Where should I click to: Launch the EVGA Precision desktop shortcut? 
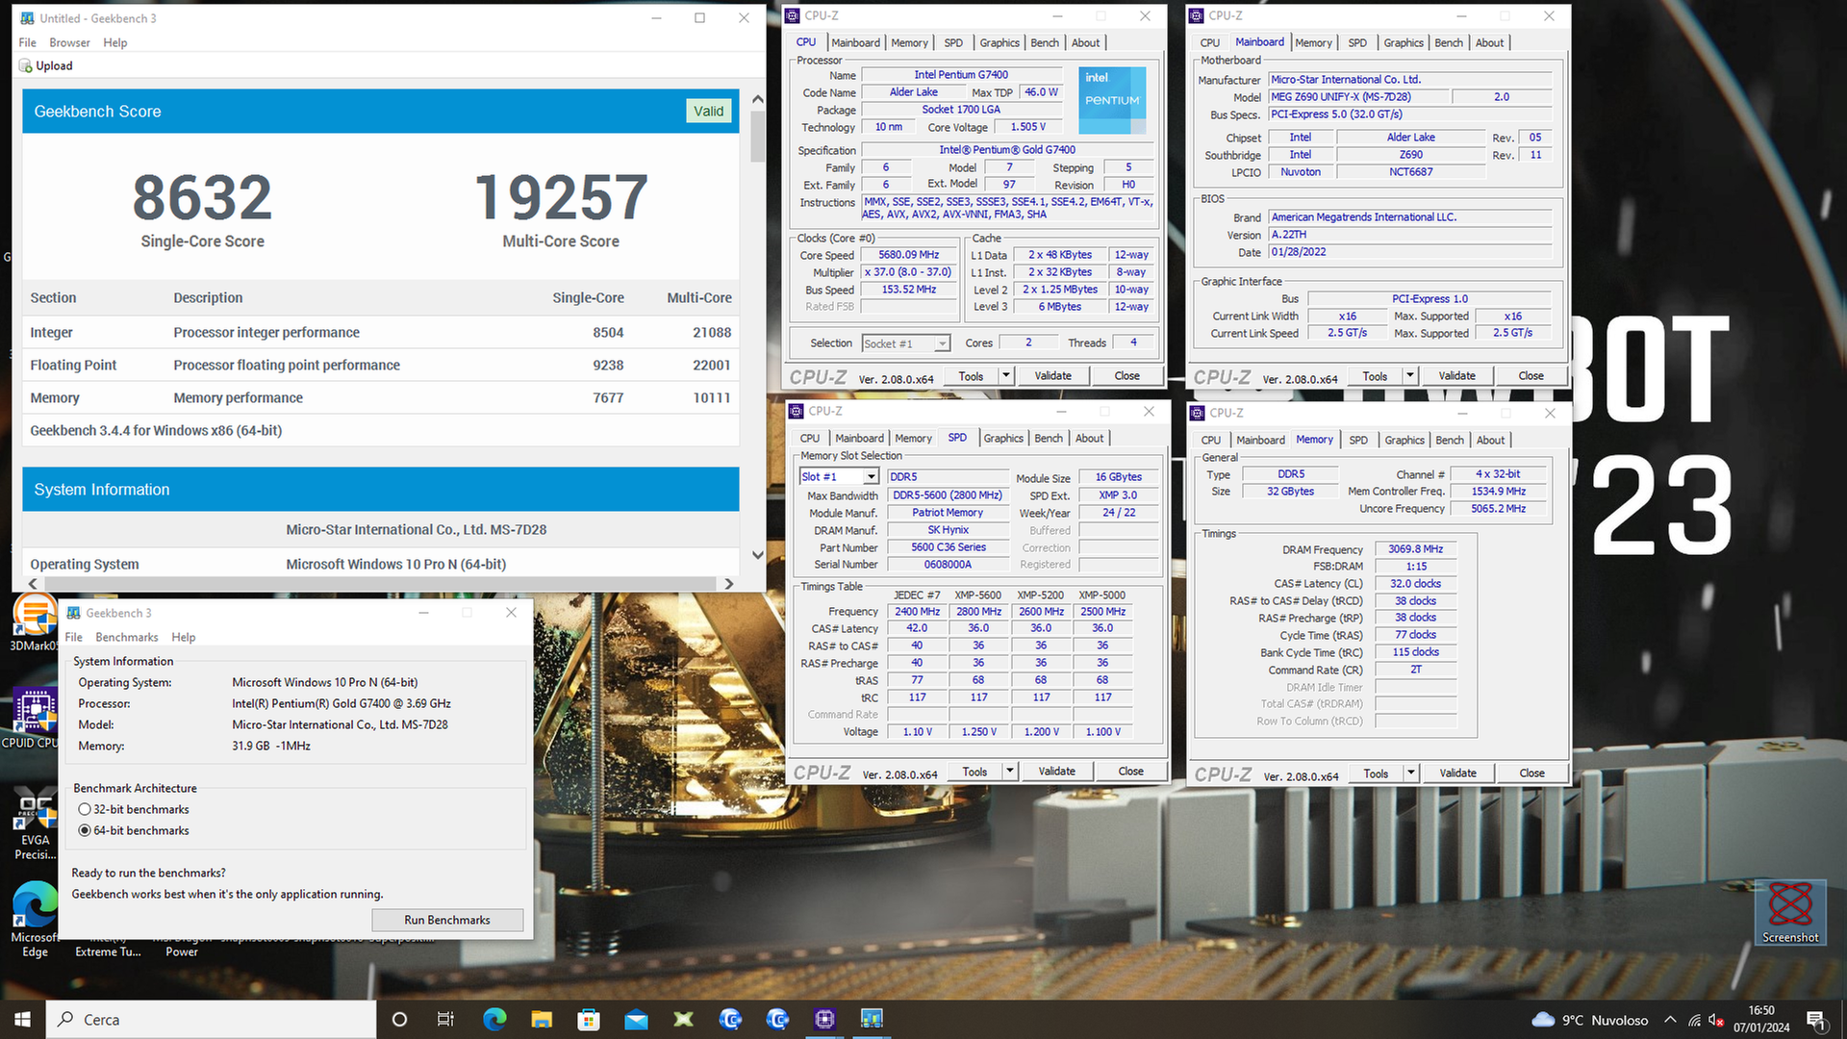pos(35,824)
